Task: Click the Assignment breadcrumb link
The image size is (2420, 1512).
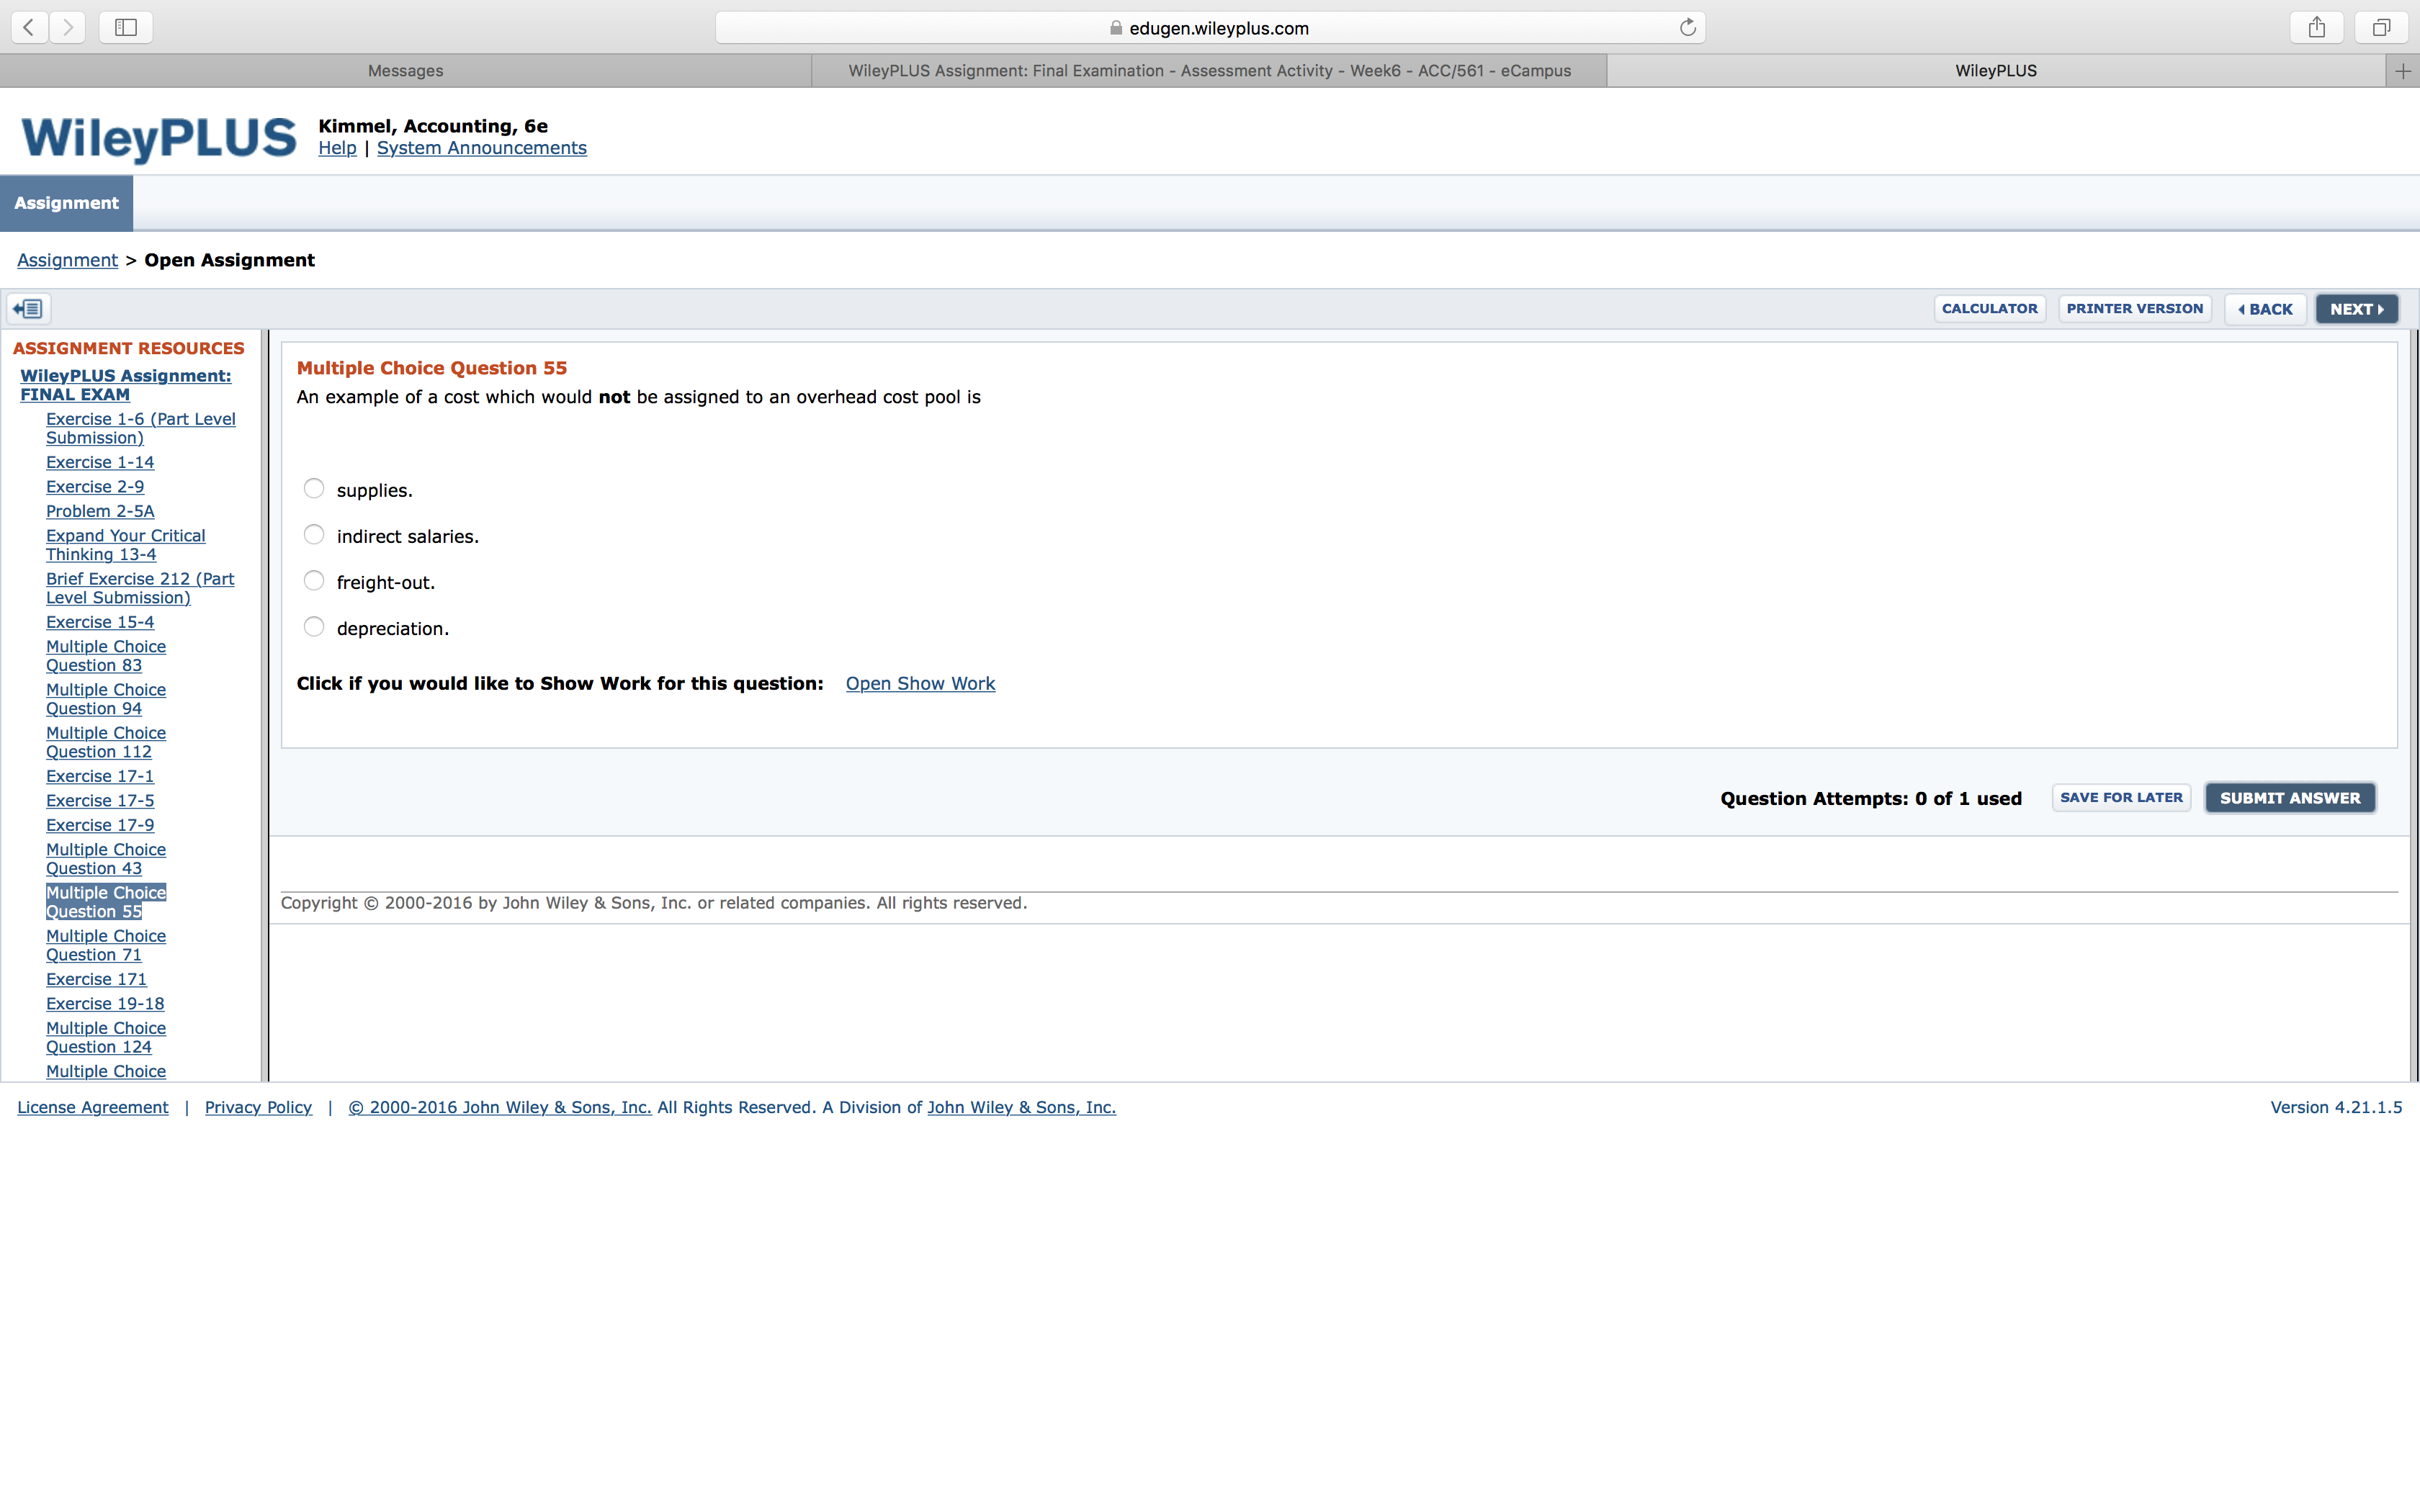Action: (x=67, y=260)
